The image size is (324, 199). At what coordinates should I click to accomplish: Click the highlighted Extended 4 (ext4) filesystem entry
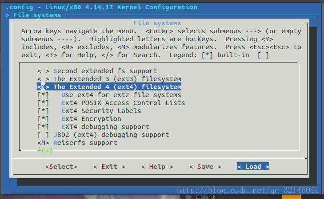pos(109,87)
